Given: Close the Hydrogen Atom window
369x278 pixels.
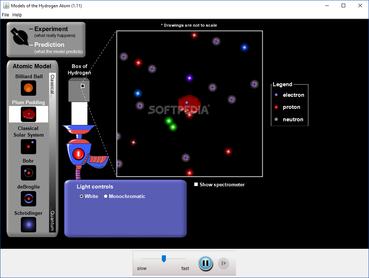Looking at the screenshot, I should click(360, 5).
